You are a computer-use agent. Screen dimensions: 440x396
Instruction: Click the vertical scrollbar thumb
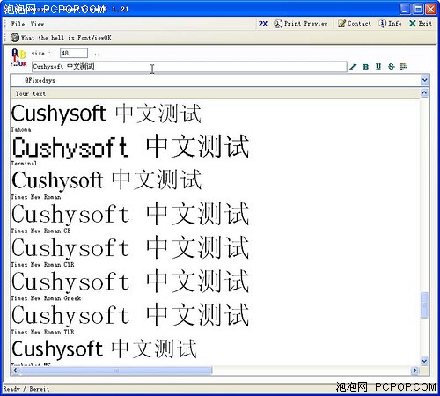click(424, 305)
